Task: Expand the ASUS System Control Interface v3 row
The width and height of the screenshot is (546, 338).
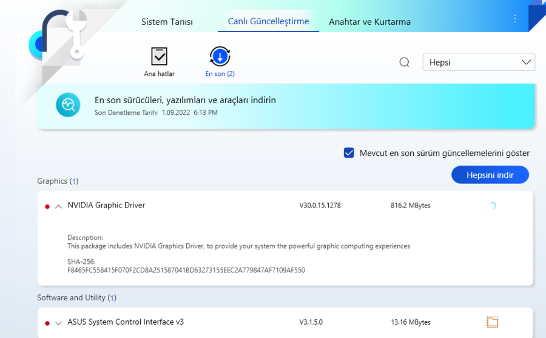Action: click(x=58, y=323)
